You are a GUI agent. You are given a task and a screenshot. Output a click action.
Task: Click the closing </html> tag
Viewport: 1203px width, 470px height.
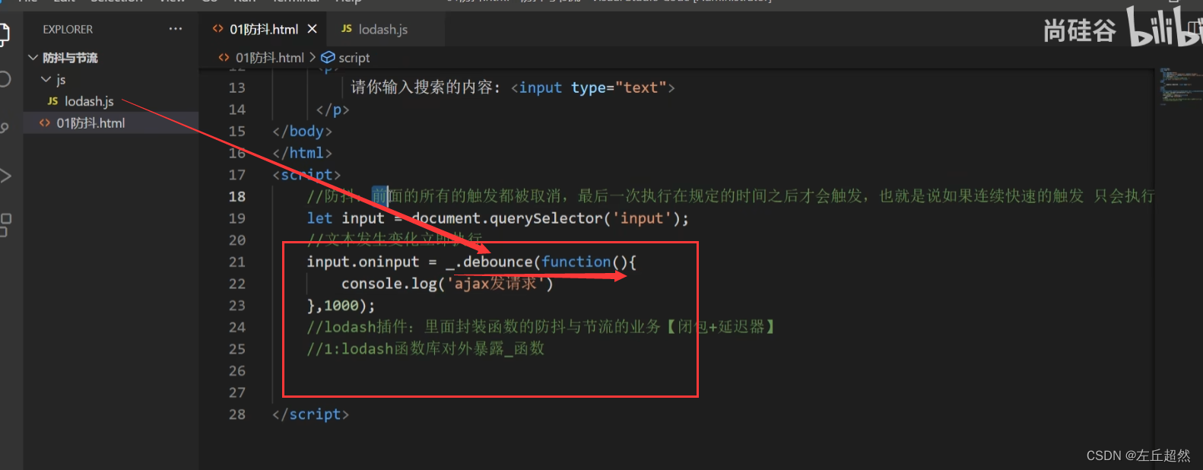[x=303, y=153]
